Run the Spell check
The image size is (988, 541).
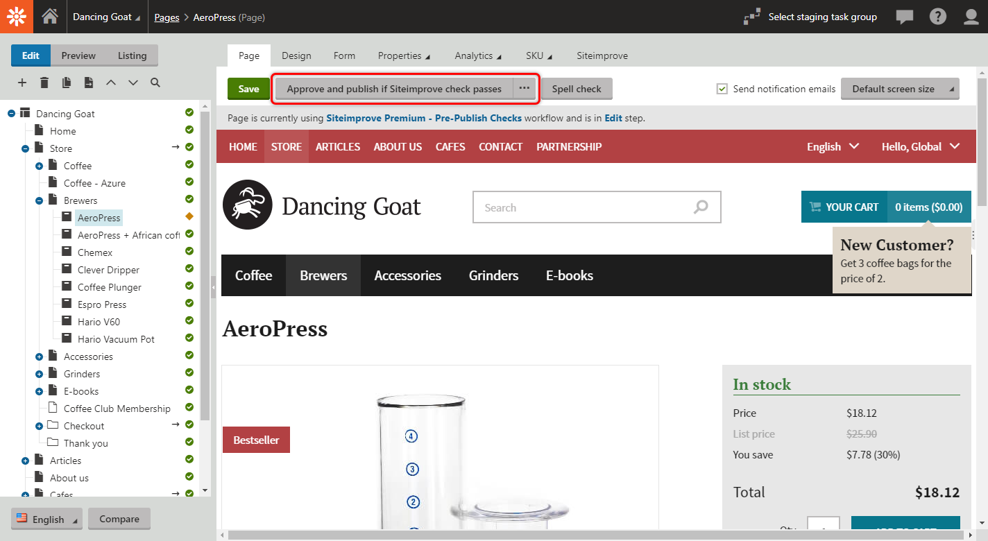click(x=577, y=89)
